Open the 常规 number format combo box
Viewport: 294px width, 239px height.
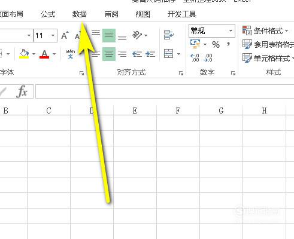click(x=212, y=31)
